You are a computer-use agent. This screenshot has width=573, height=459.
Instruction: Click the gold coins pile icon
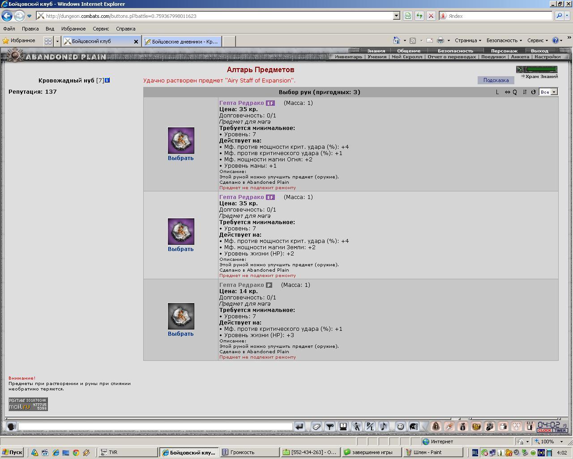pyautogui.click(x=476, y=427)
